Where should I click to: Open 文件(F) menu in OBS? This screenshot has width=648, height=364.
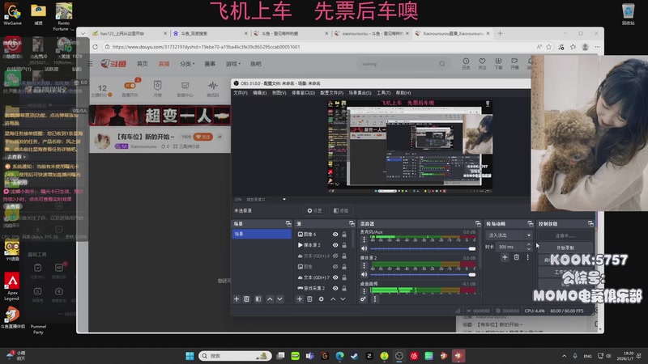click(x=241, y=93)
